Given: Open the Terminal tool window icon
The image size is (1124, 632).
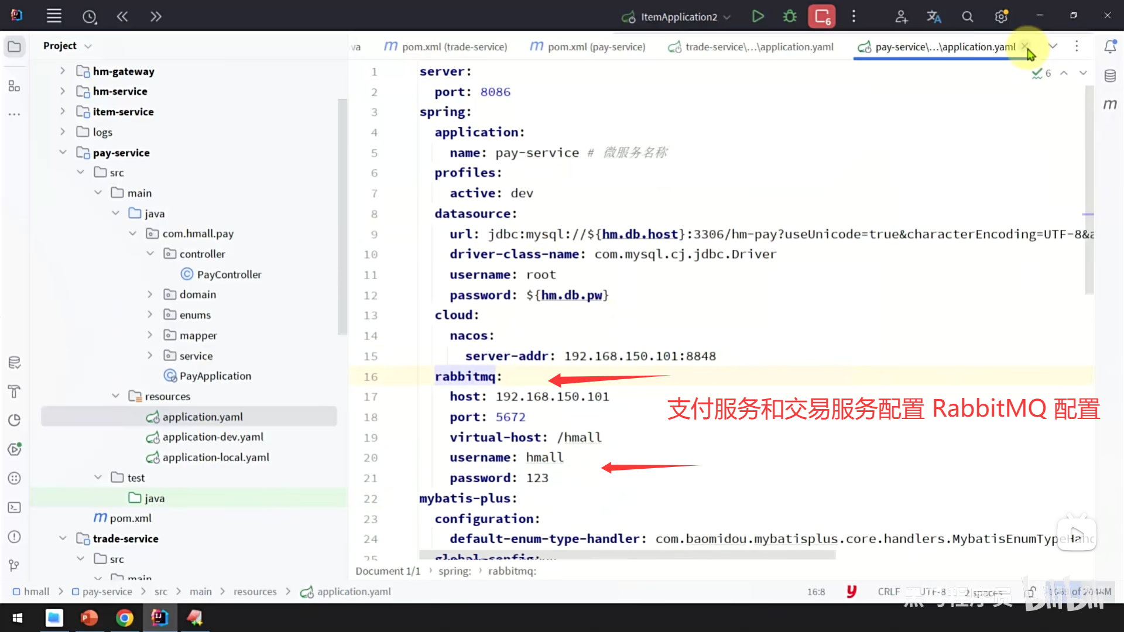Looking at the screenshot, I should tap(15, 507).
